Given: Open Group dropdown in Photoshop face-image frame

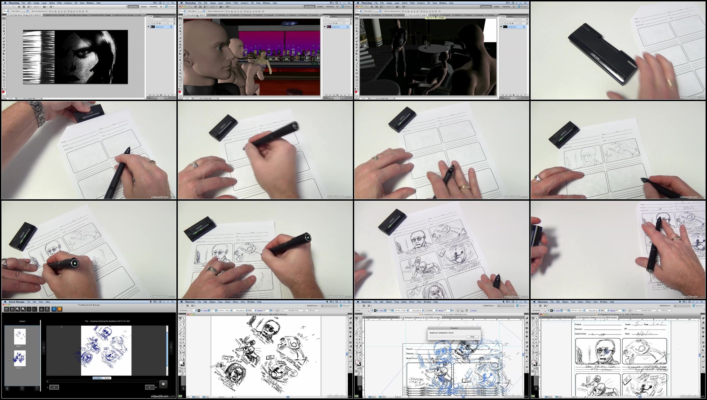Looking at the screenshot, I should click(24, 11).
